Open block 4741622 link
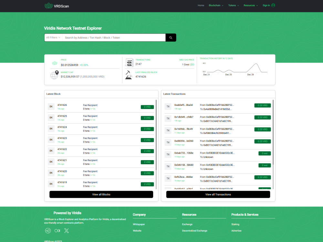Screen dimensions: 323x242 pyautogui.click(x=62, y=149)
